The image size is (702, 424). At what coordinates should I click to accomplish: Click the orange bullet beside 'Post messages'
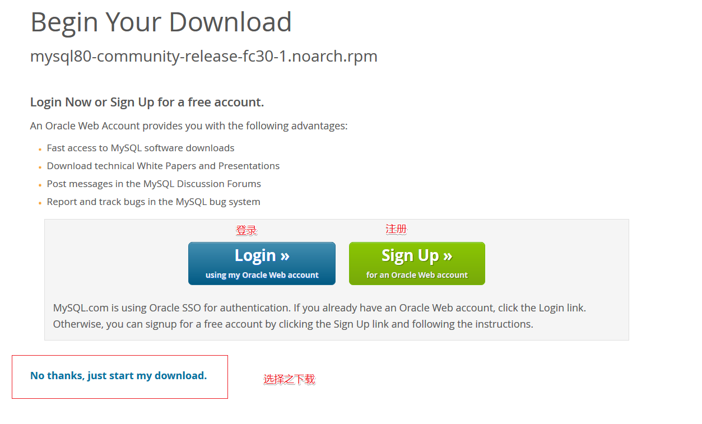(x=40, y=185)
